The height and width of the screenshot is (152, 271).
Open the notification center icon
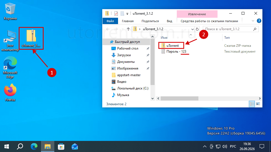click(x=262, y=146)
